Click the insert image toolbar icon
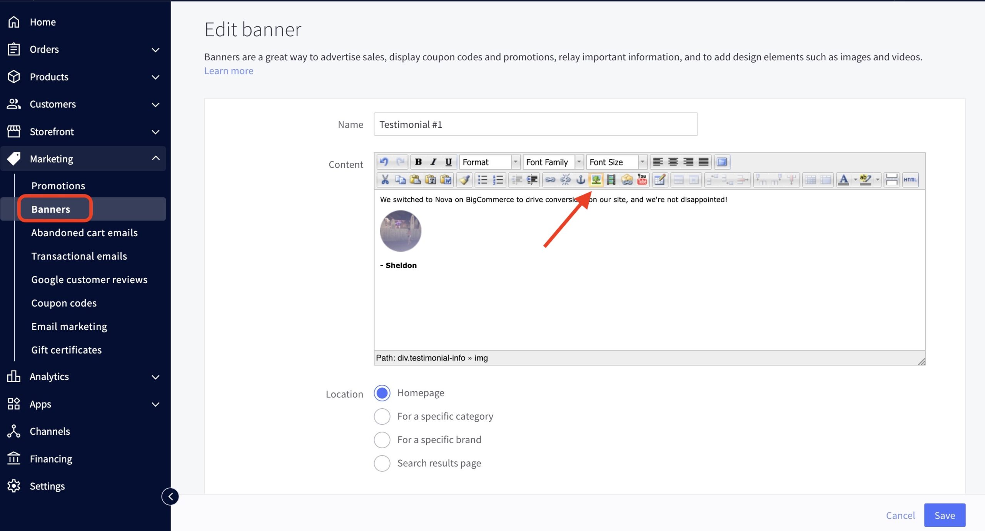Image resolution: width=985 pixels, height=531 pixels. pyautogui.click(x=596, y=180)
